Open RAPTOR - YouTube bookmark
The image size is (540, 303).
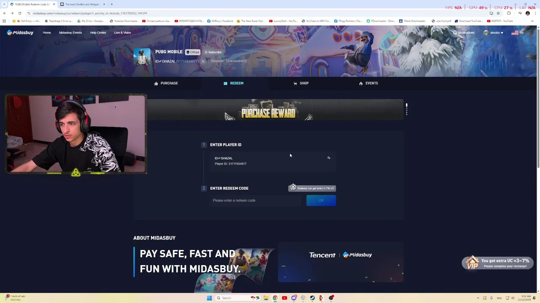(500, 21)
